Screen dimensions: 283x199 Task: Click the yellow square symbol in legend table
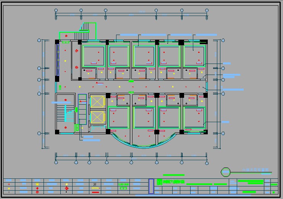[37, 184]
